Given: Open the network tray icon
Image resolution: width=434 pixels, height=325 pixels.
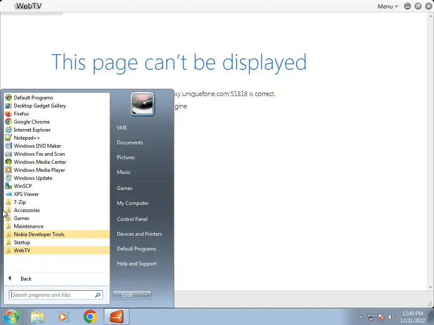Looking at the screenshot, I should 370,317.
